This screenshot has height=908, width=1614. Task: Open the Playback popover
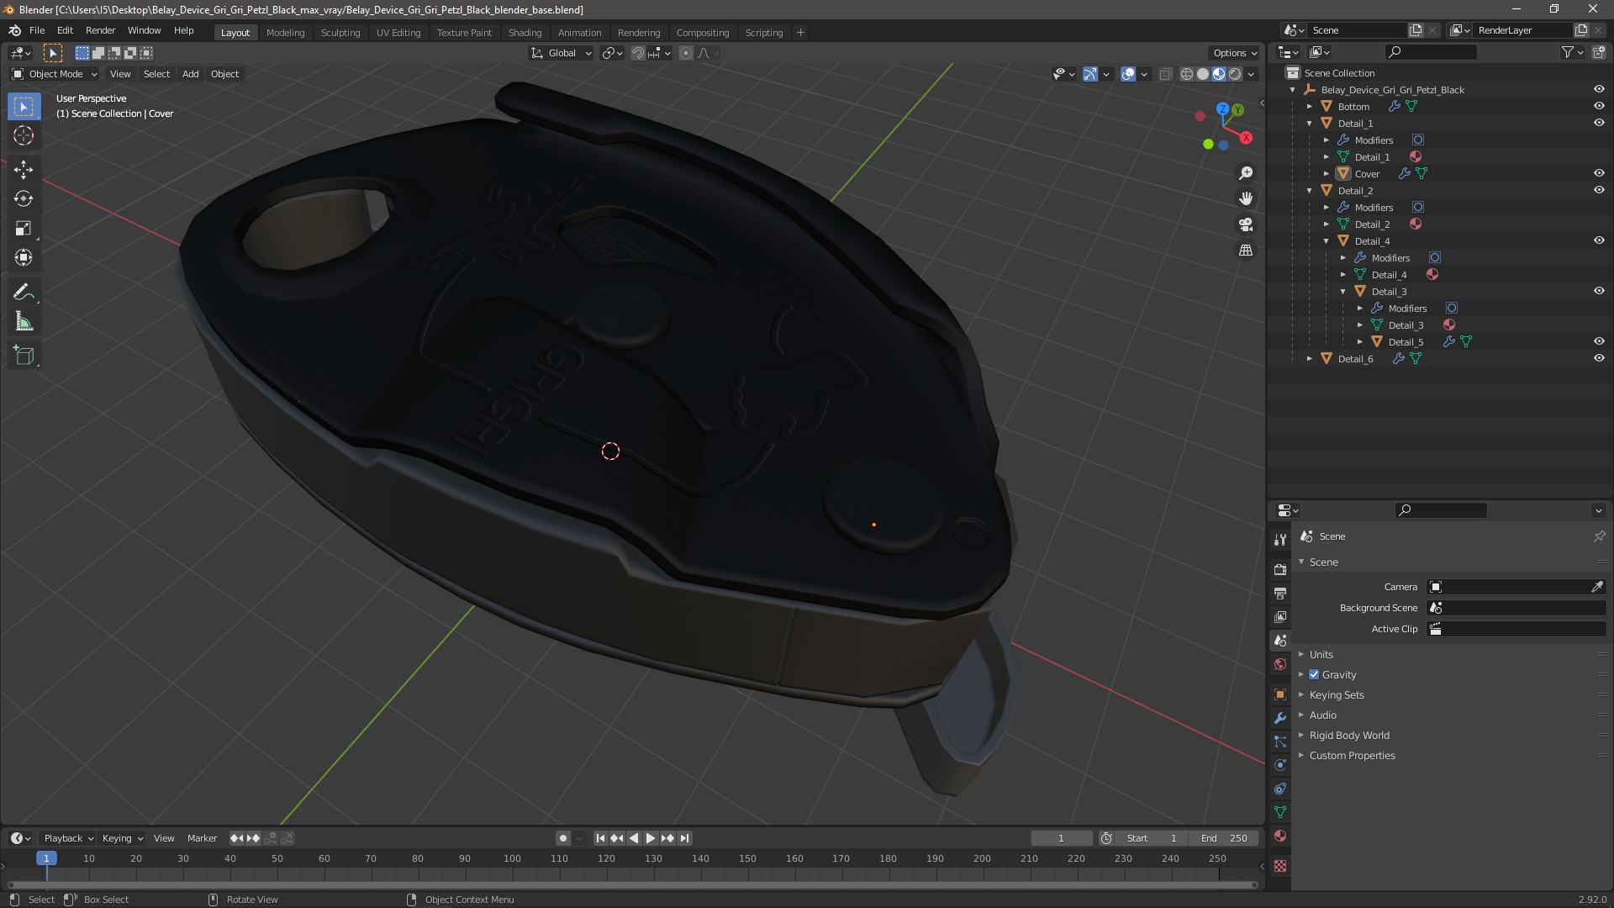68,838
